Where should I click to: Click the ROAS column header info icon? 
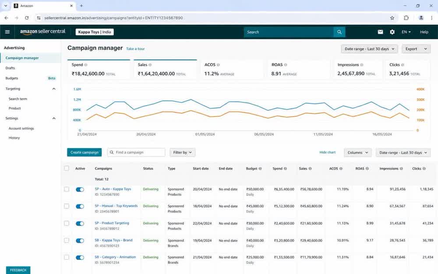point(367,169)
